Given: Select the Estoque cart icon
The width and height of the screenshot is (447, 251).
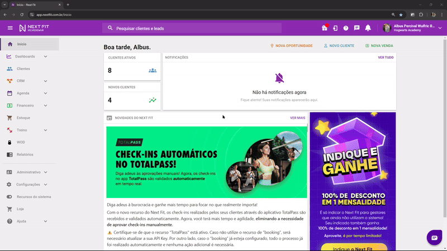Looking at the screenshot, I should coord(9,118).
